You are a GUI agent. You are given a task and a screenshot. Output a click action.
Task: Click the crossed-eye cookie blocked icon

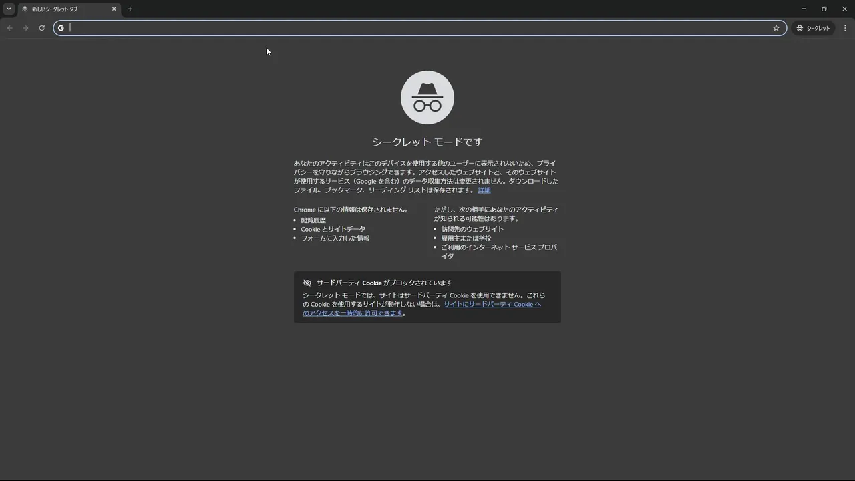tap(307, 283)
